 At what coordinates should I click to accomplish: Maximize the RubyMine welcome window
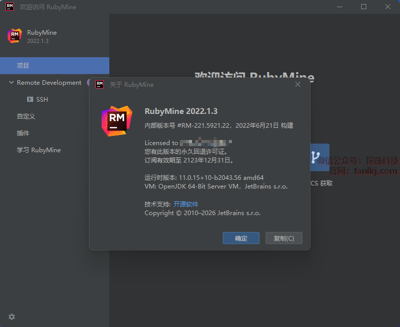(x=364, y=7)
